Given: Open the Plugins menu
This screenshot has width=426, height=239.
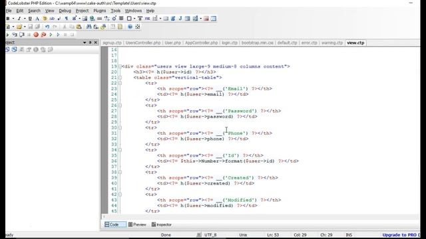Looking at the screenshot, I should [100, 11].
